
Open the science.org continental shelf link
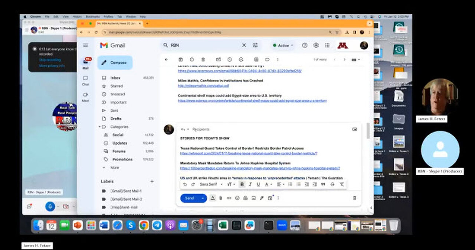coord(252,100)
